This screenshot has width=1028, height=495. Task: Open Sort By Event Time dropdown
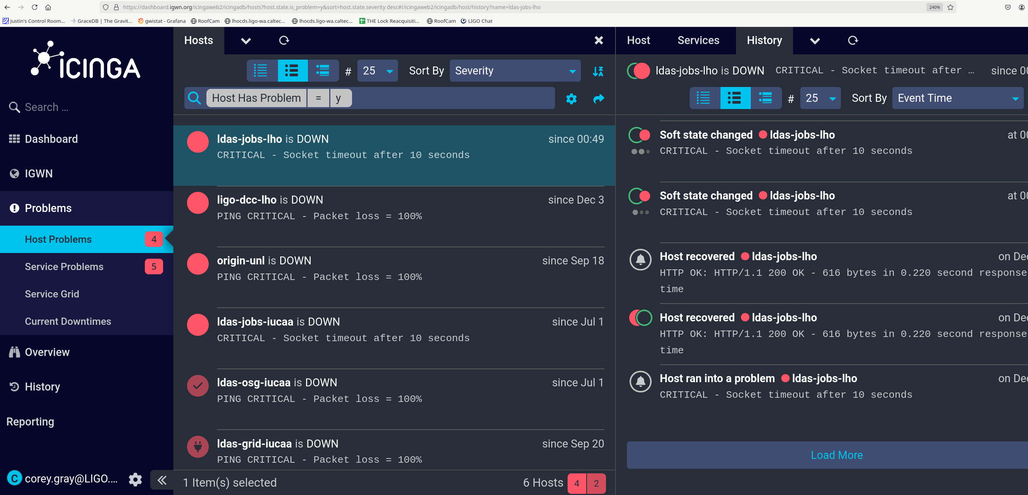pos(958,98)
